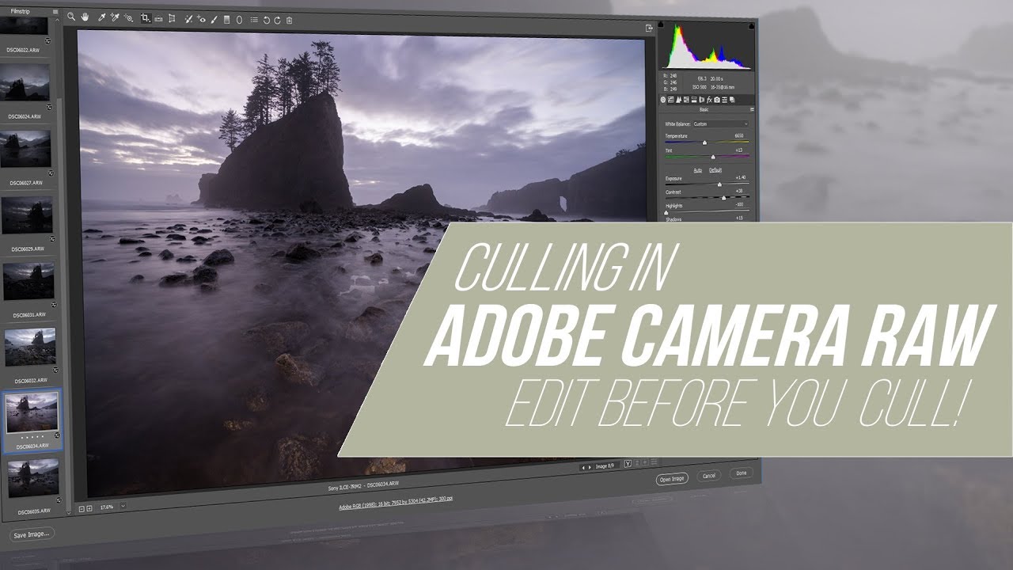Select the Targeted Adjustment tool
This screenshot has width=1013, height=570.
pos(128,17)
